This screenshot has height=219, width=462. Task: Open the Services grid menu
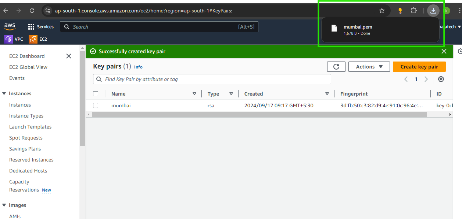point(31,27)
